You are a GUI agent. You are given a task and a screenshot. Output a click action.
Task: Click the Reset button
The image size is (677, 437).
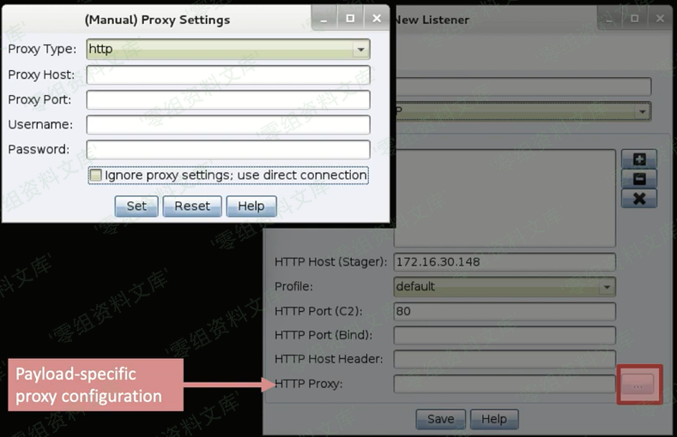tap(192, 206)
